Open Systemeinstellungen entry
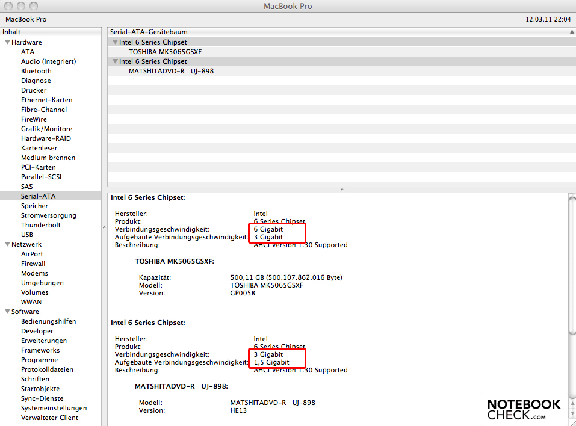This screenshot has height=426, width=576. point(54,408)
